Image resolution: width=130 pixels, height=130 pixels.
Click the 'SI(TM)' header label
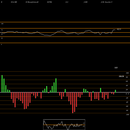49,2
